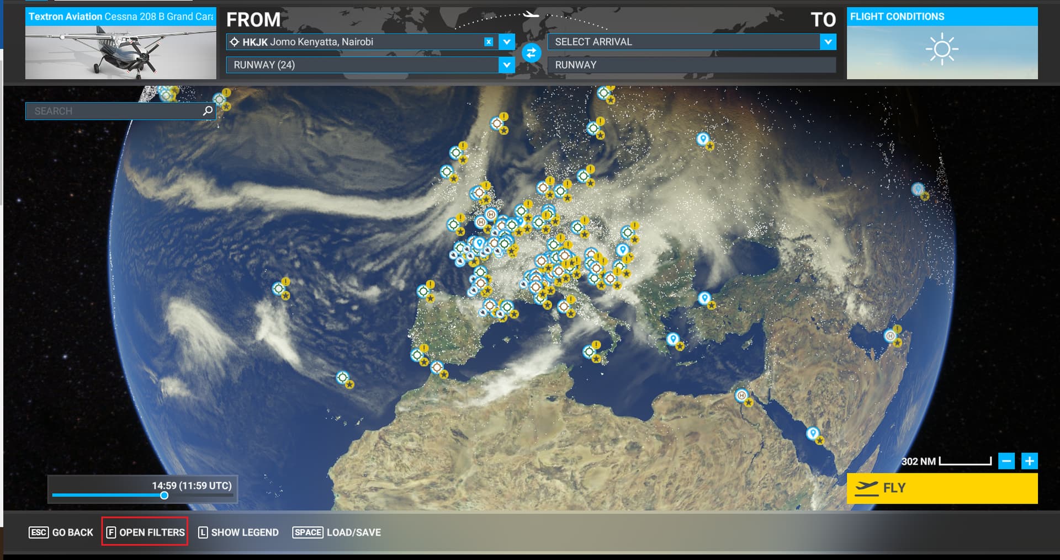The image size is (1060, 560).
Task: Show the map legend
Action: pos(239,532)
